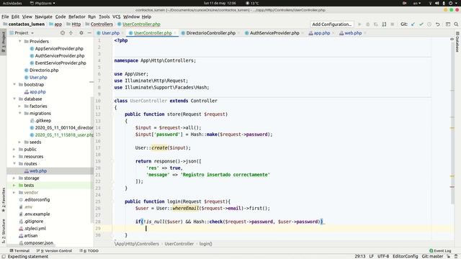Close the UserController.php tab
The width and height of the screenshot is (461, 259).
175,33
